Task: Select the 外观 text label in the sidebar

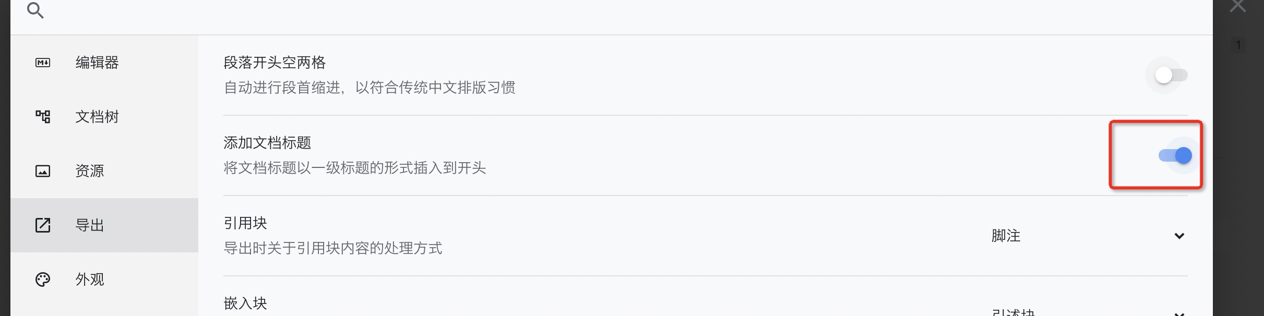Action: (90, 279)
